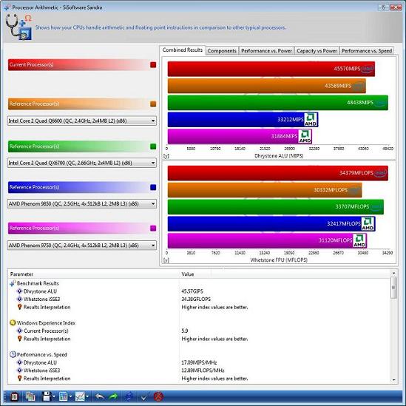
Task: Select the green 48438MIPS chart bar
Action: [278, 103]
